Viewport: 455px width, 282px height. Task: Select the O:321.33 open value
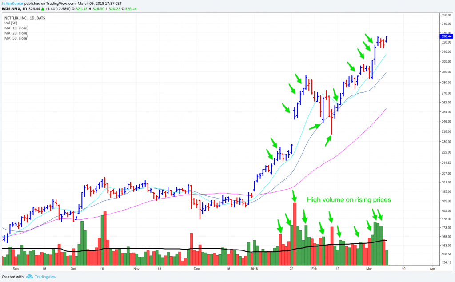80,9
